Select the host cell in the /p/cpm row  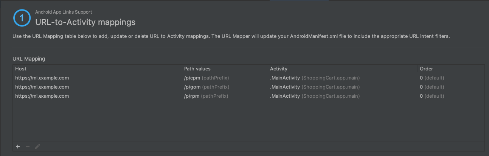click(x=42, y=78)
